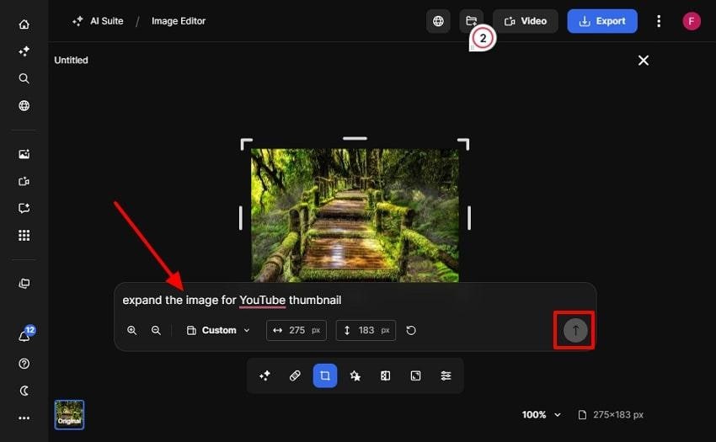The image size is (716, 442).
Task: Click the width field showing 275
Action: click(297, 330)
